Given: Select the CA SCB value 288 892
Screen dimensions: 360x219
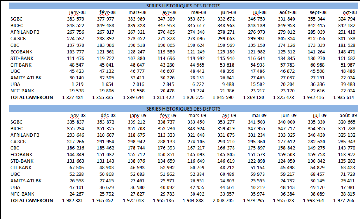Looking at the screenshot, I should coord(105,39).
